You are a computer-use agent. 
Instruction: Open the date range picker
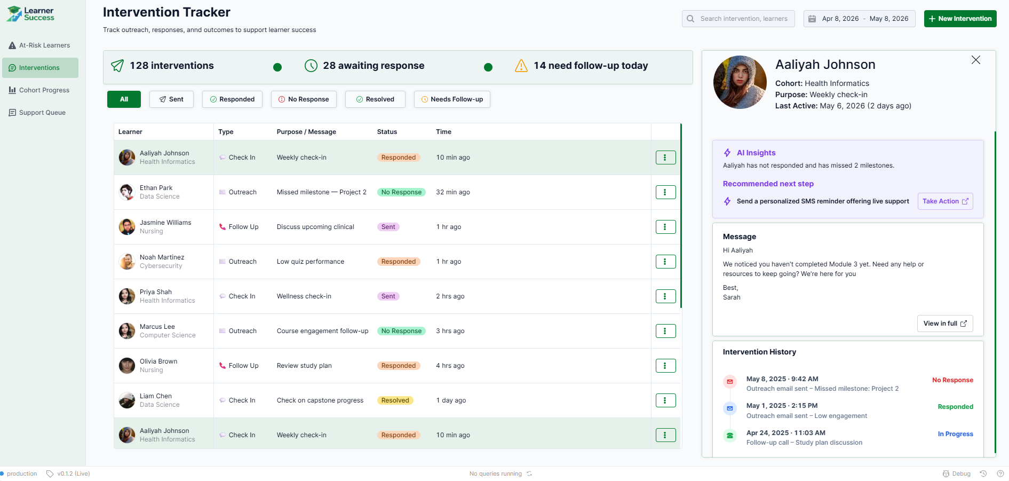point(859,19)
